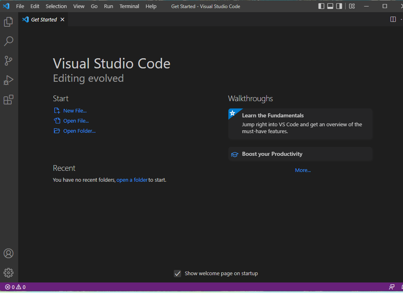Maximize the Visual Studio Code window

(385, 6)
